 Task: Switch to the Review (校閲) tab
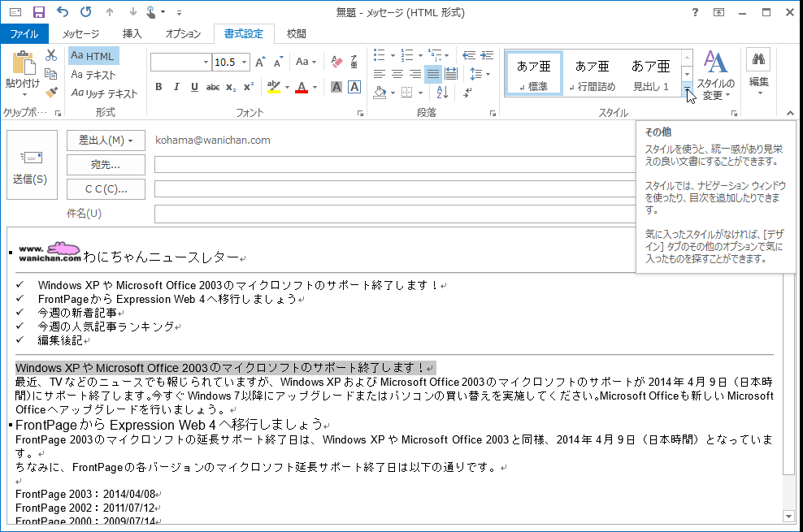297,34
